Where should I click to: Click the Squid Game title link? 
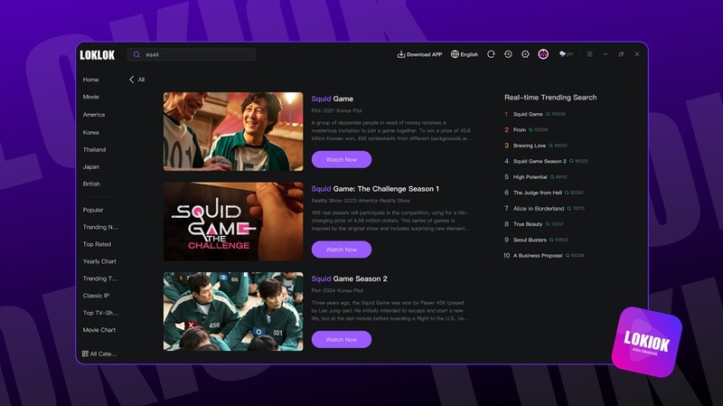(332, 99)
